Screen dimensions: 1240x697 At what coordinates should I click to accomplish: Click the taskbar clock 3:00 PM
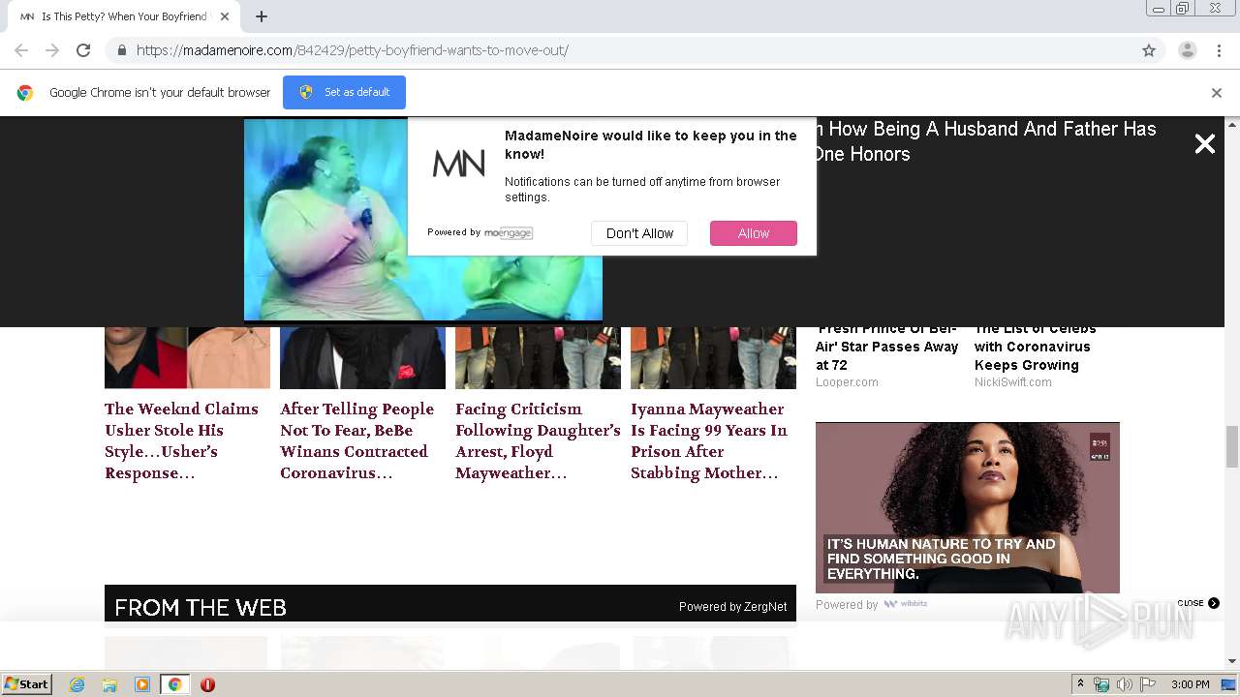click(1190, 684)
